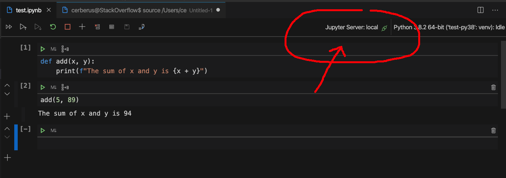Click the Jupyter Server: local label
506x178 pixels.
point(352,28)
